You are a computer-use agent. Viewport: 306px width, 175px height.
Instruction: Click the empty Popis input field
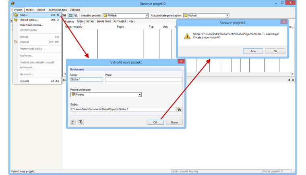143,79
